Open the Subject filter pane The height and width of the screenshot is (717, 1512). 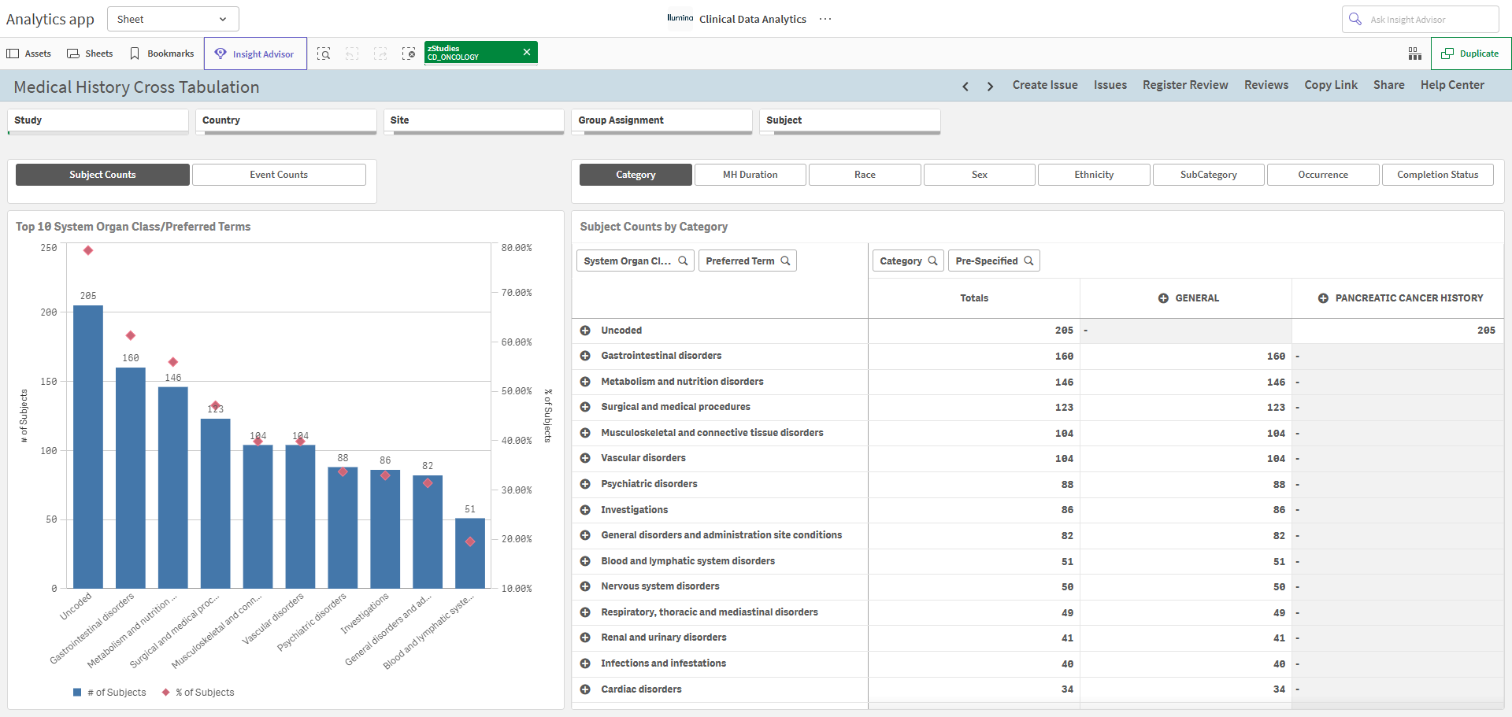[850, 121]
